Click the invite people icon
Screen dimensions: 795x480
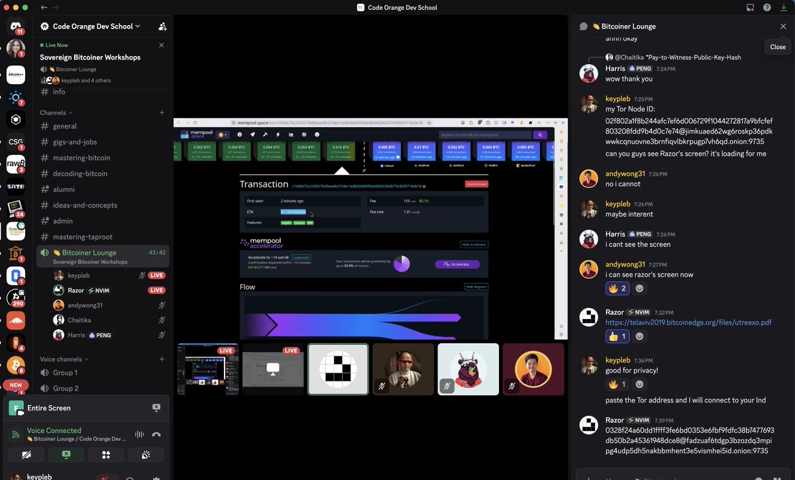(162, 26)
